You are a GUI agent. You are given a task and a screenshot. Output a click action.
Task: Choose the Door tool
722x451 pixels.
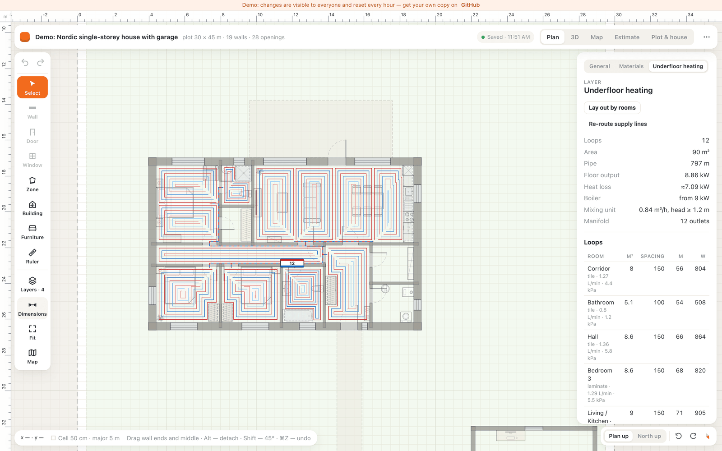pyautogui.click(x=32, y=136)
